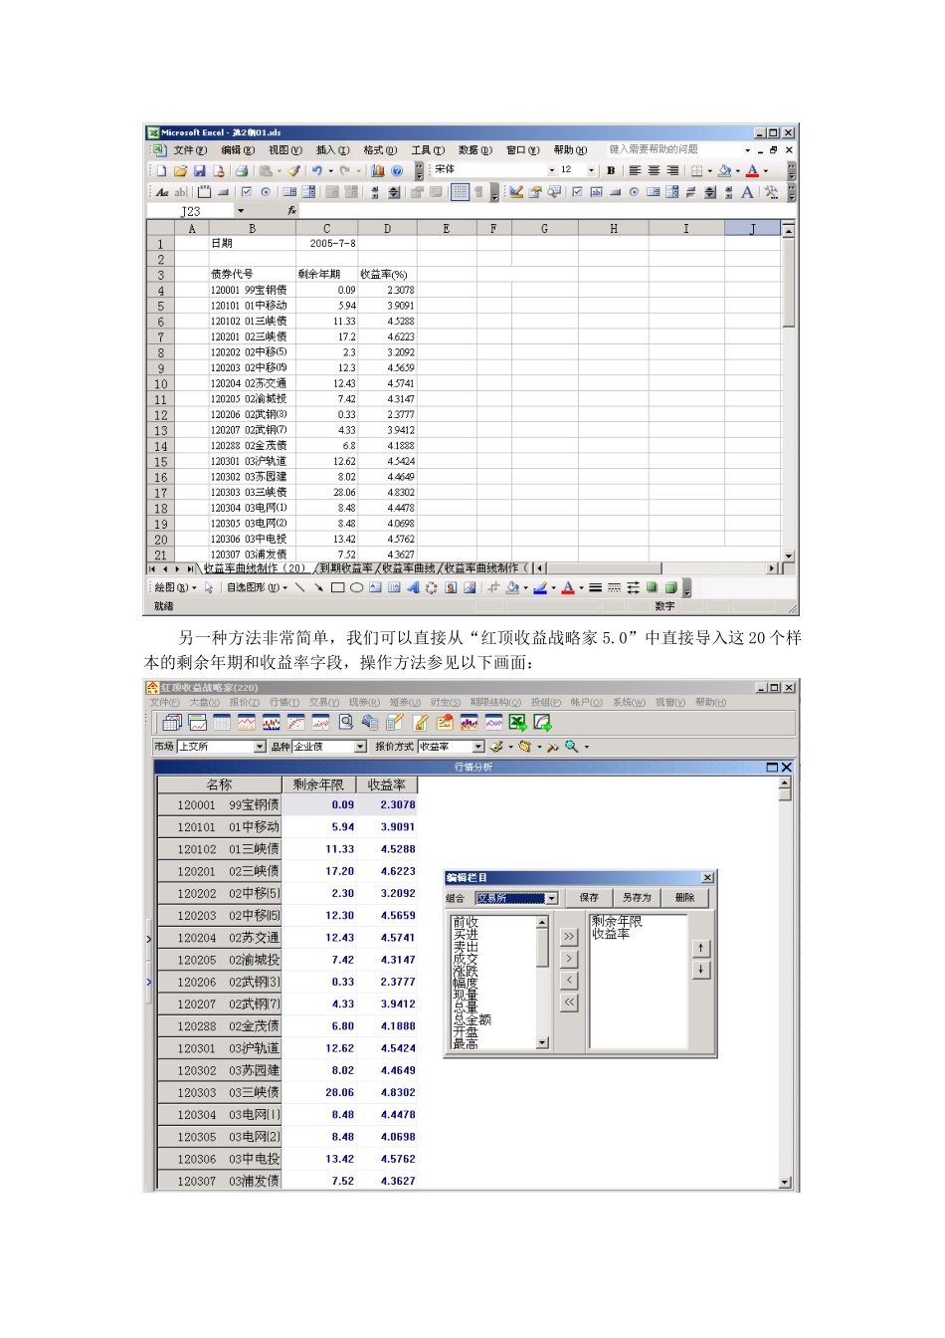This screenshot has height=1338, width=945.
Task: Click the font color A icon in Excel
Action: click(752, 170)
